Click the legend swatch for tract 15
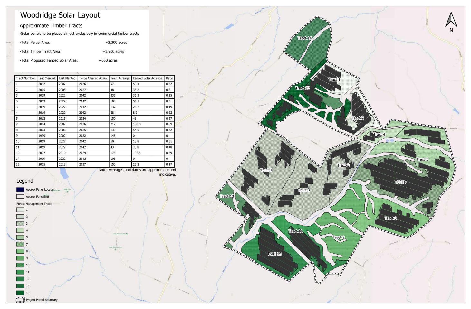This screenshot has height=309, width=471. pos(20,293)
